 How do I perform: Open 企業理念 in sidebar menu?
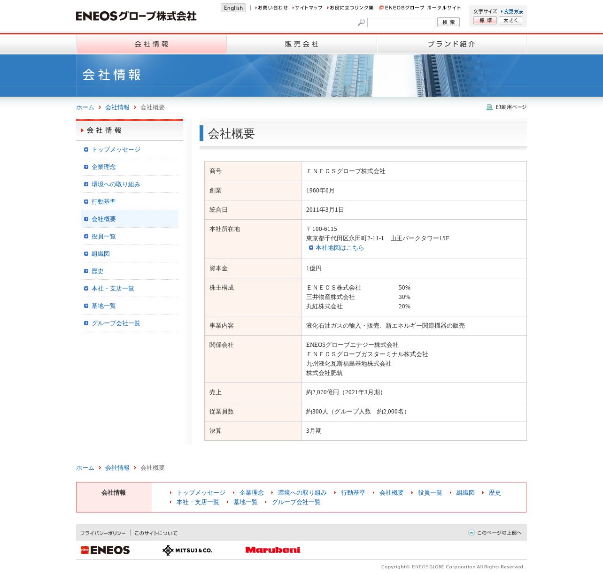point(104,167)
